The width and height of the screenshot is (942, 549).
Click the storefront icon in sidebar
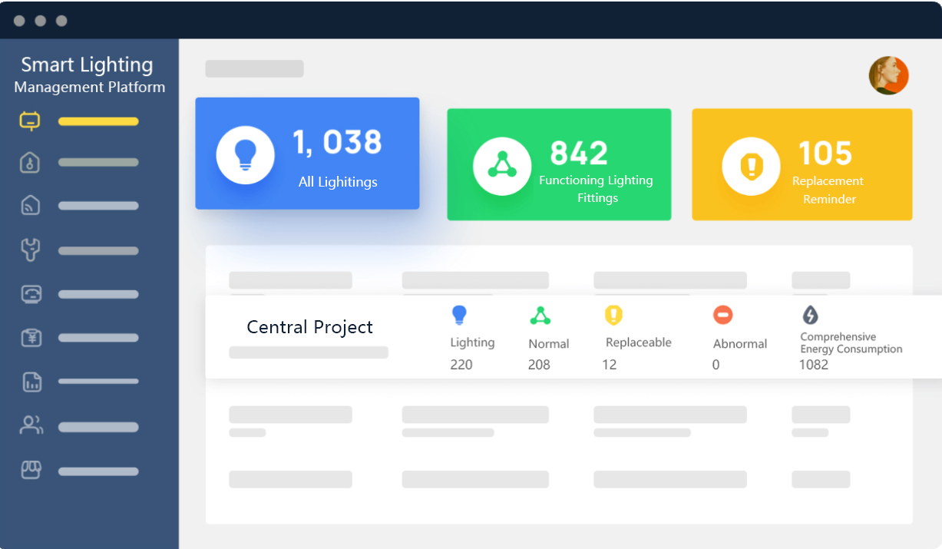point(31,470)
